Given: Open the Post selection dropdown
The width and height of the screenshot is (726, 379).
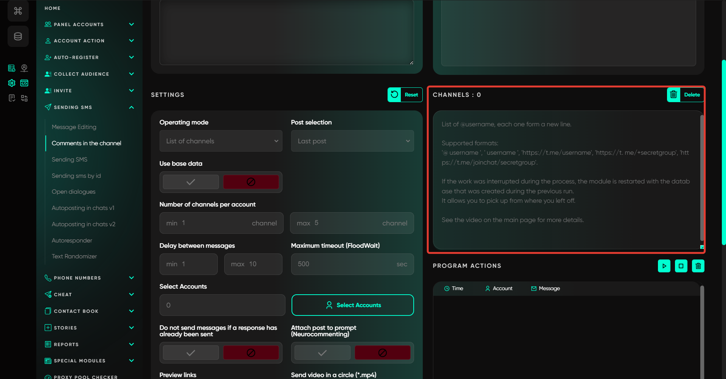Looking at the screenshot, I should tap(352, 141).
